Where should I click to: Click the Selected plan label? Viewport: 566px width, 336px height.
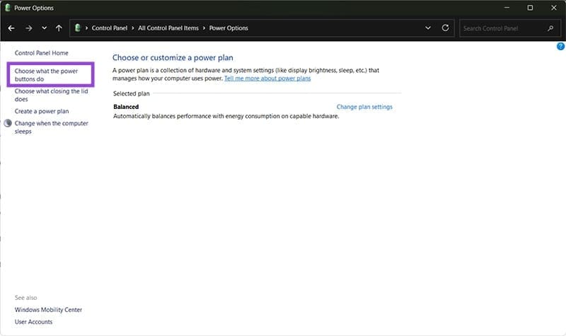(132, 93)
